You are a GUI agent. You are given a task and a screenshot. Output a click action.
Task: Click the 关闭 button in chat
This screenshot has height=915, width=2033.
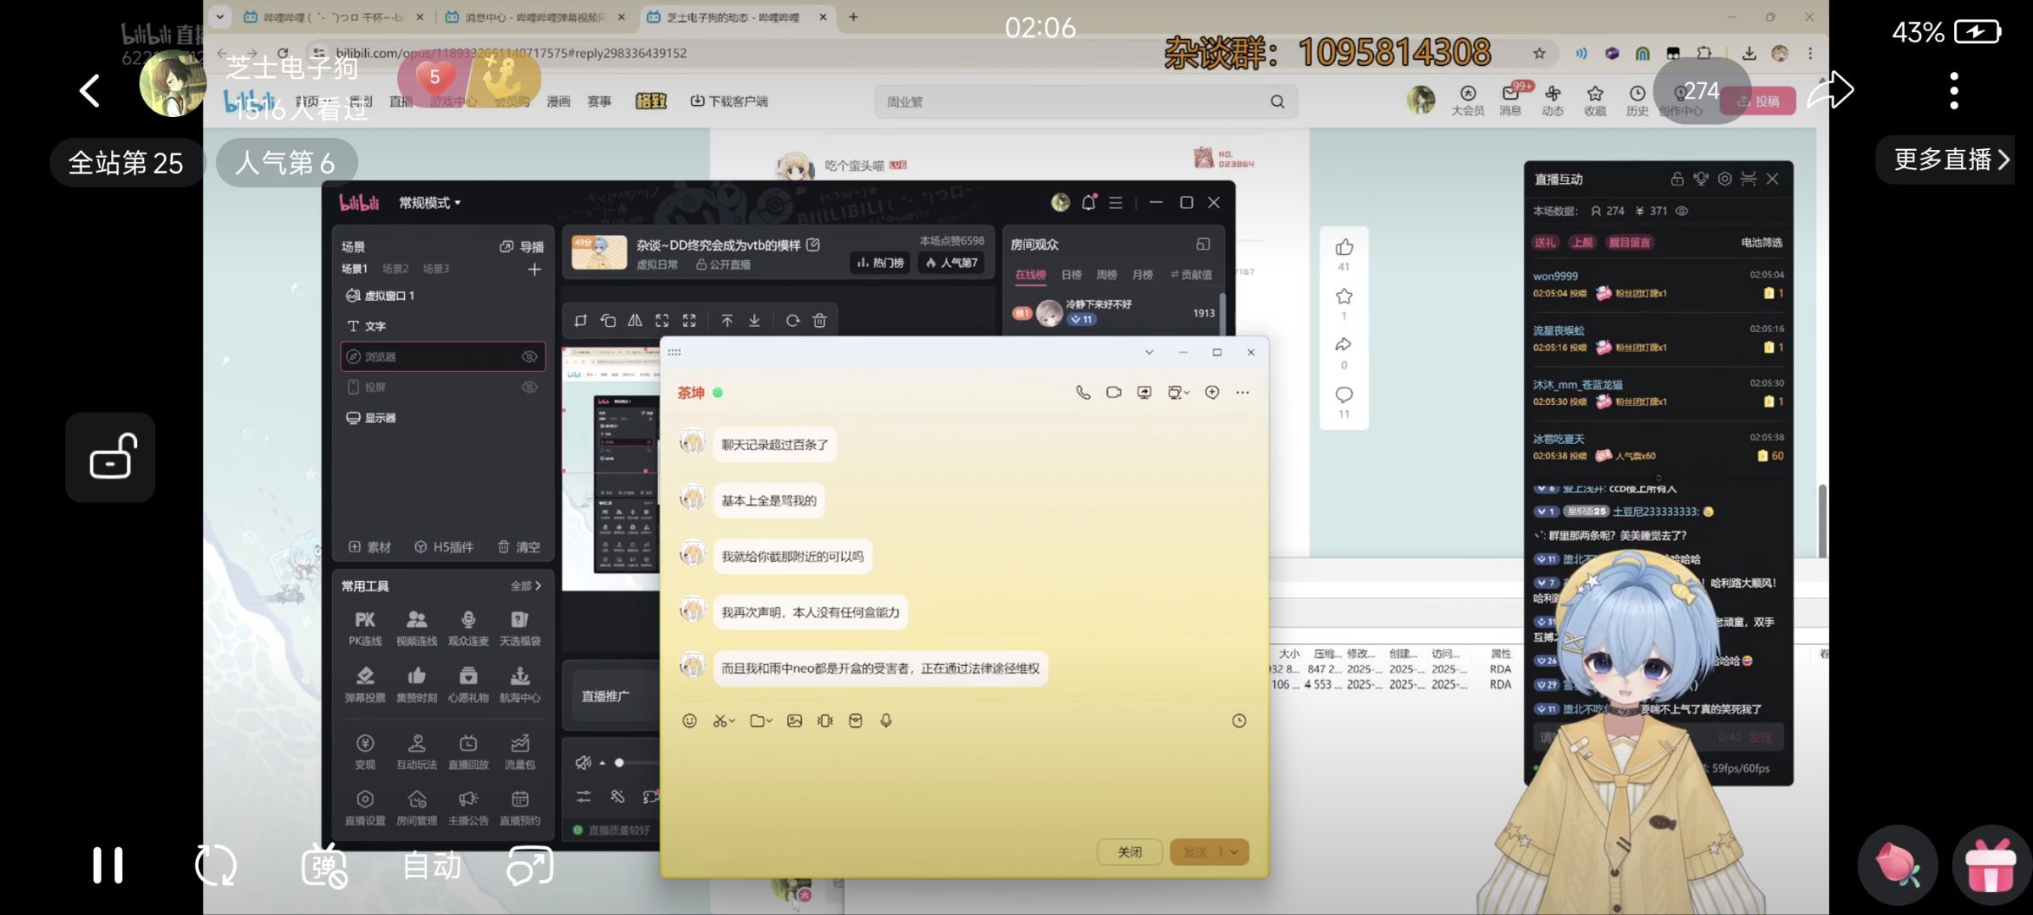[x=1129, y=852]
